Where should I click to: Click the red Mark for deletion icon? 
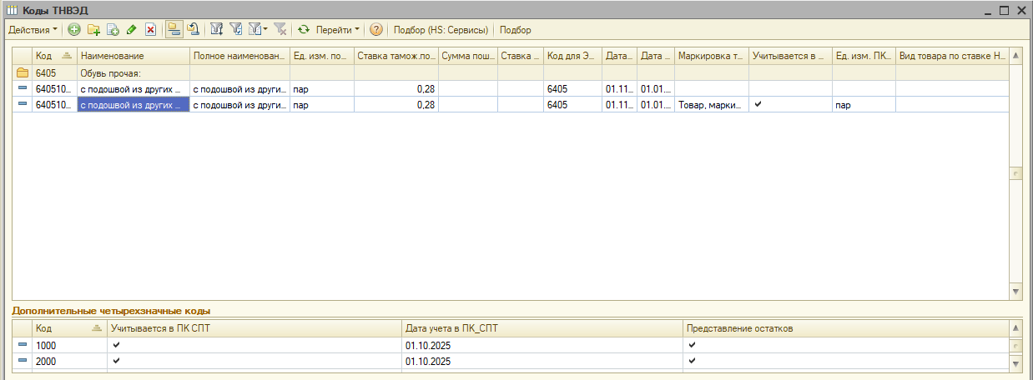[x=151, y=30]
